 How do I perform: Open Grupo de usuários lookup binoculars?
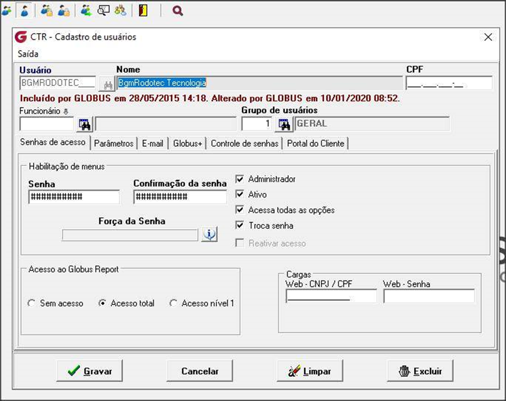284,124
